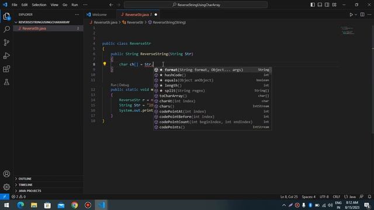Open the Testing flask icon
The height and width of the screenshot is (210, 374).
(x=6, y=82)
